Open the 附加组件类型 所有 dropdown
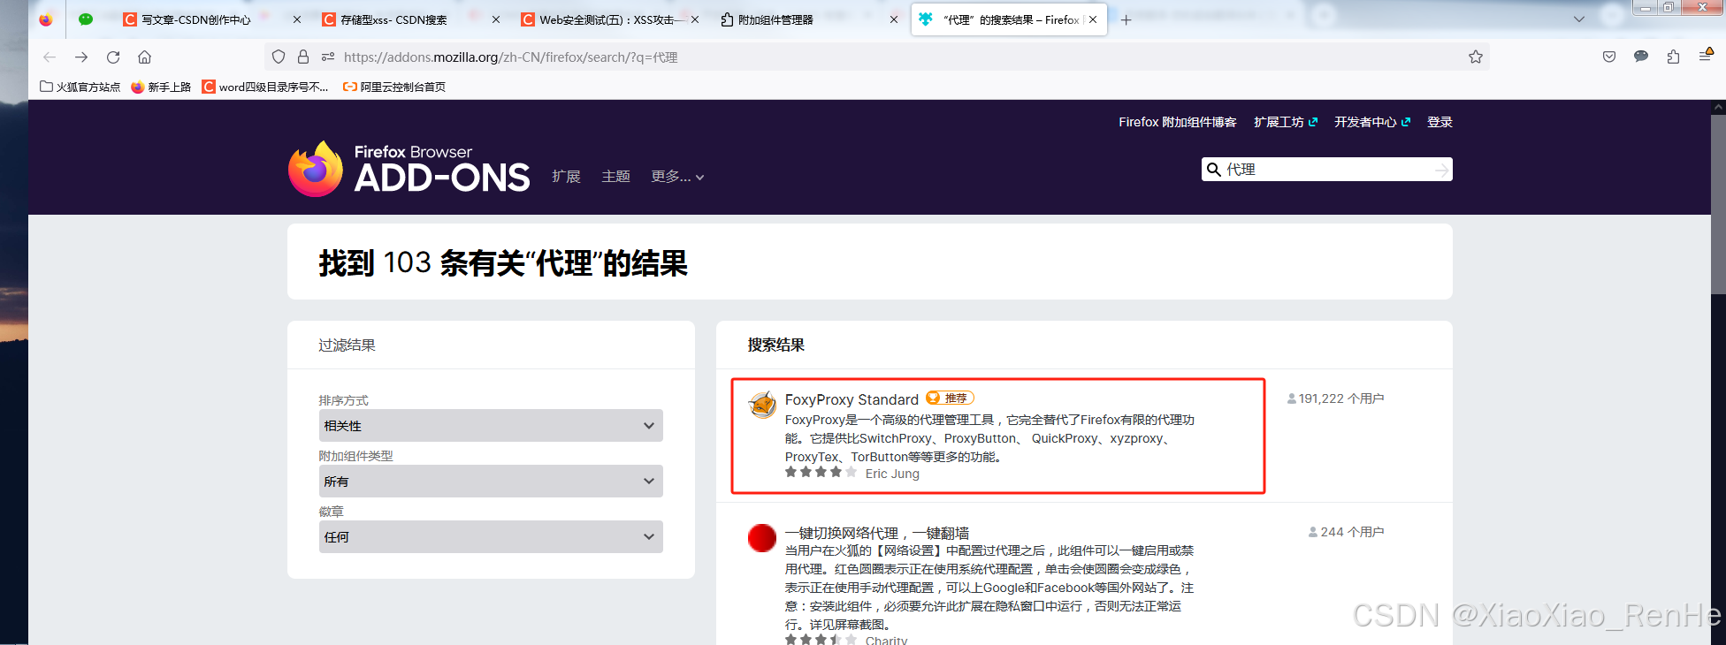Screen dimensions: 1726x645 [x=491, y=482]
